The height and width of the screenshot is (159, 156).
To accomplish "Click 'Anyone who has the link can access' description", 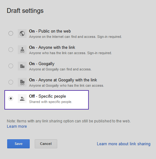I will (x=70, y=53).
